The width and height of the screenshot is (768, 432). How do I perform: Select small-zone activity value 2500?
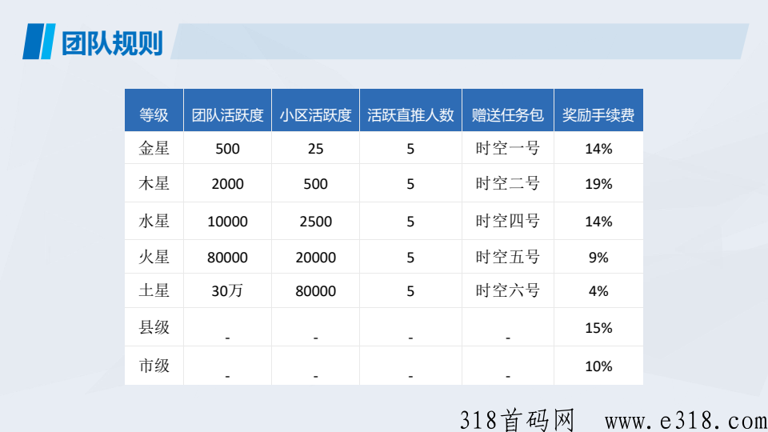click(x=315, y=222)
